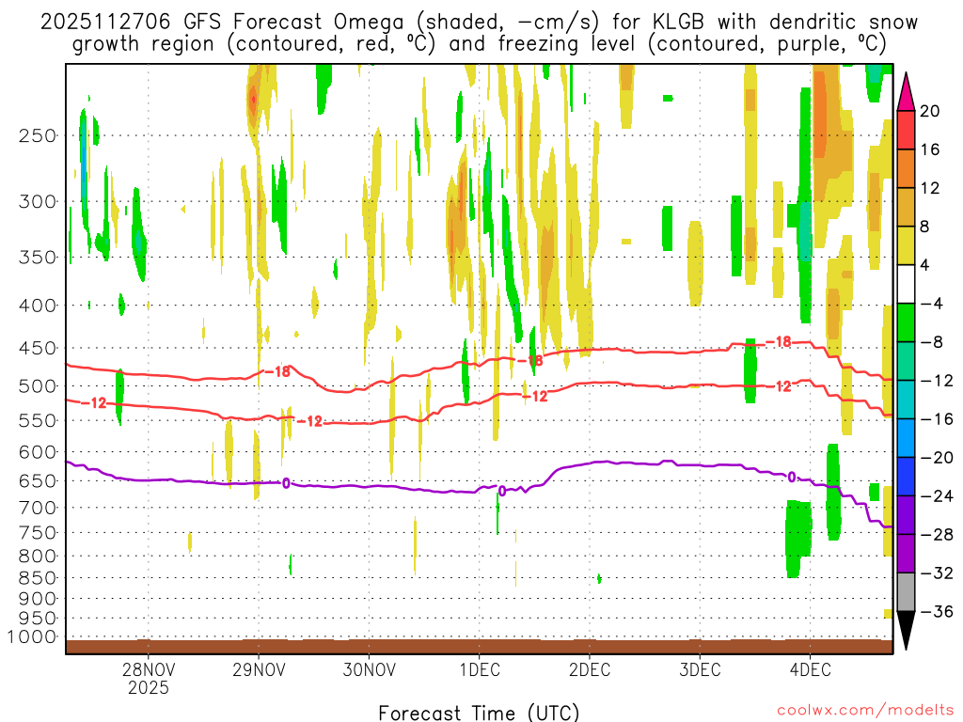The image size is (963, 722).
Task: Click the purple colorbar swatch between -28 and -32
Action: (x=906, y=554)
